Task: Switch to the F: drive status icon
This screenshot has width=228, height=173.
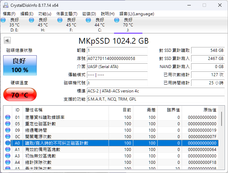Action: (60, 20)
